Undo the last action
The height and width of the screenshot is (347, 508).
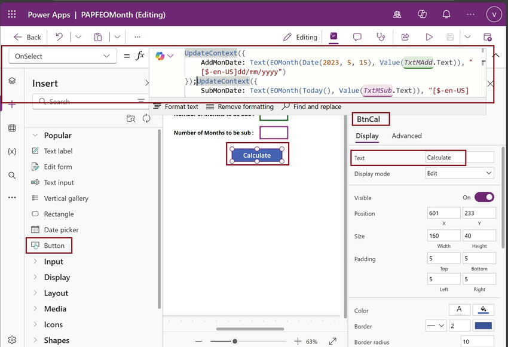click(x=59, y=37)
